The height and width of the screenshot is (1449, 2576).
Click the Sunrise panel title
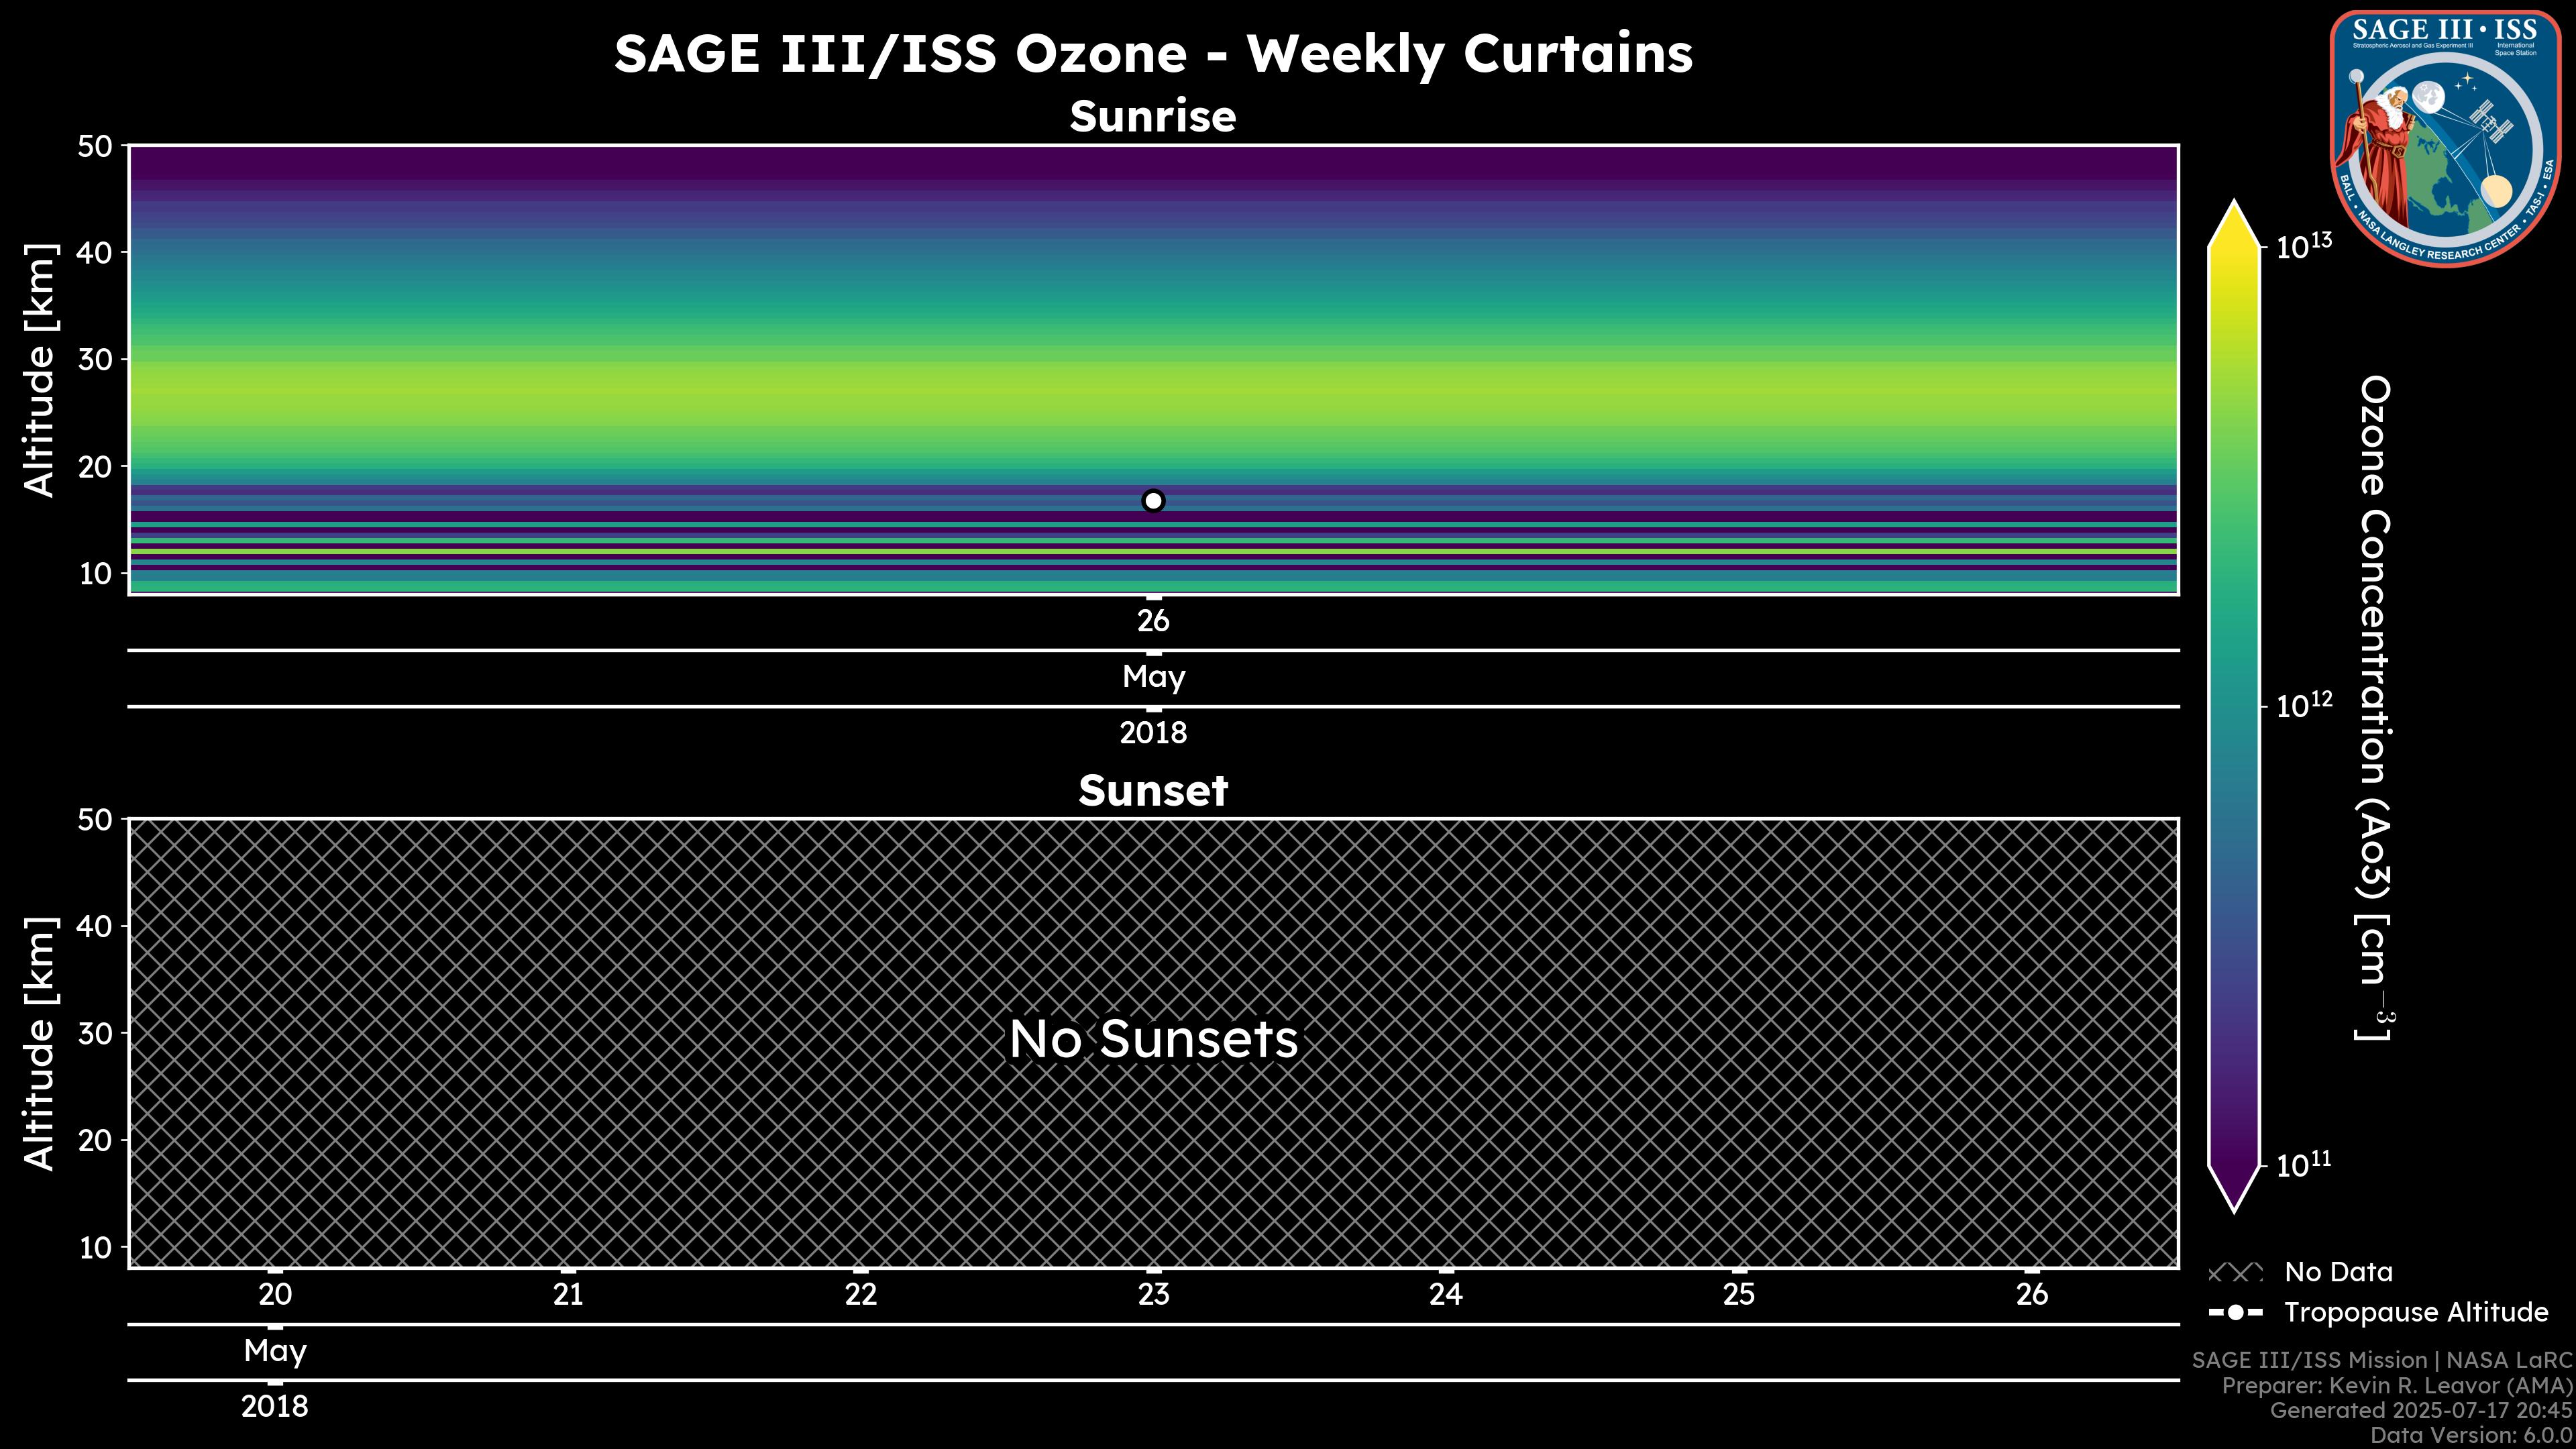[1153, 116]
